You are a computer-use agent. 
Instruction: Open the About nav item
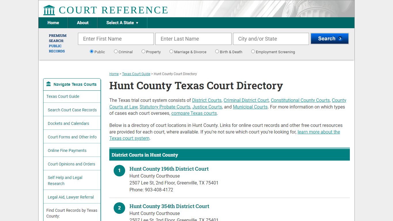83,23
